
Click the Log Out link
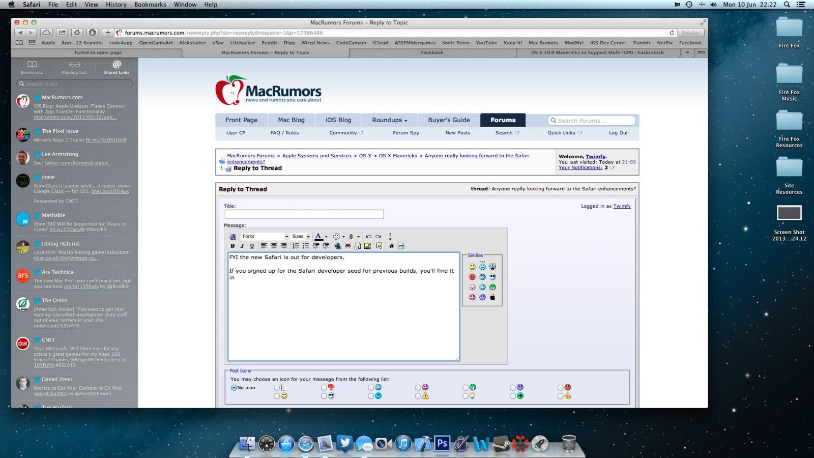pyautogui.click(x=619, y=133)
